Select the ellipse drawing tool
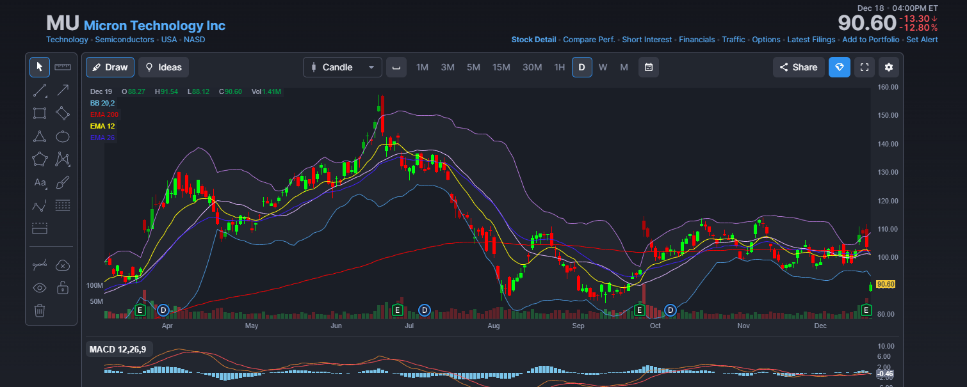Viewport: 967px width, 387px height. tap(63, 136)
